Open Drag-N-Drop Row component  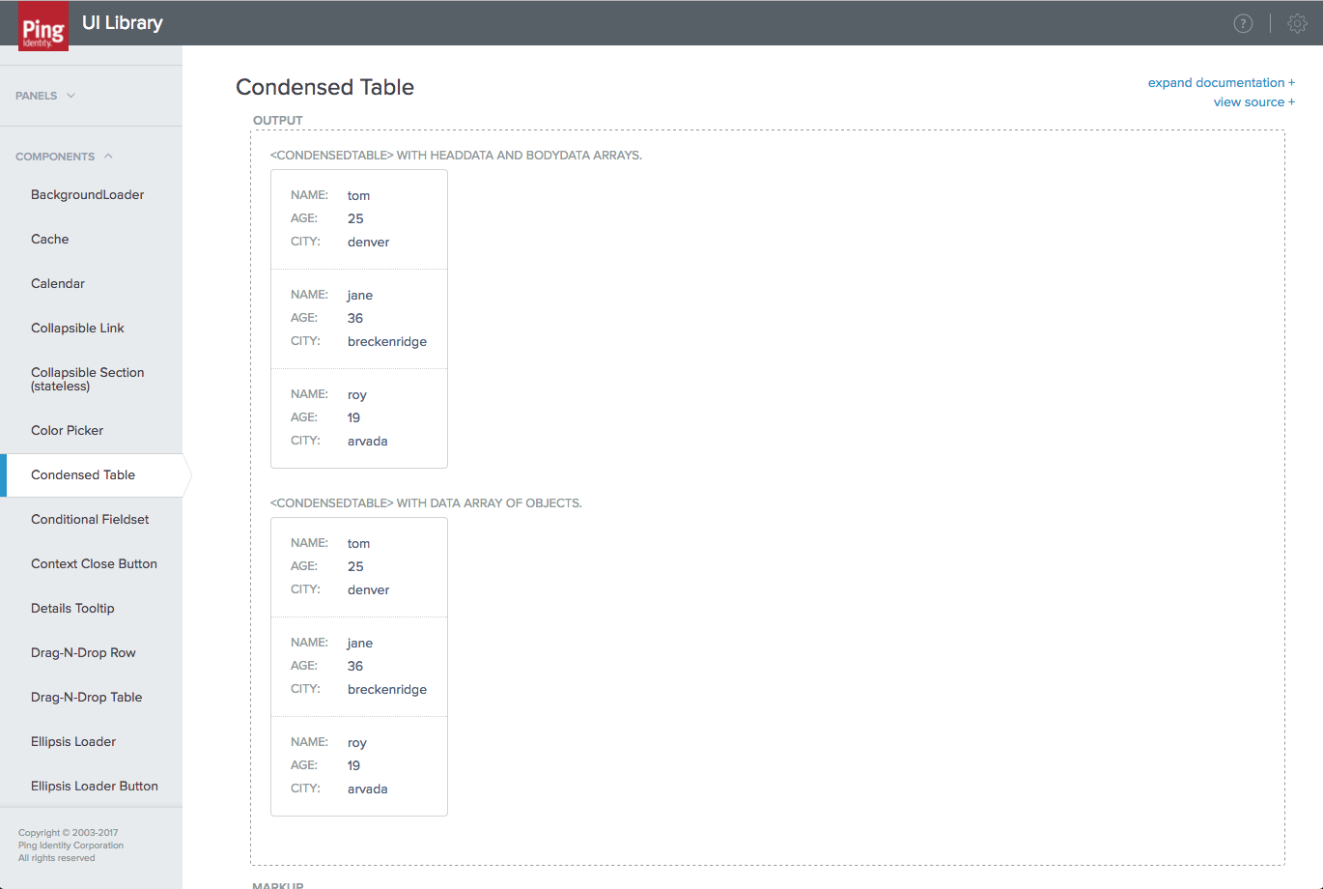tap(83, 653)
